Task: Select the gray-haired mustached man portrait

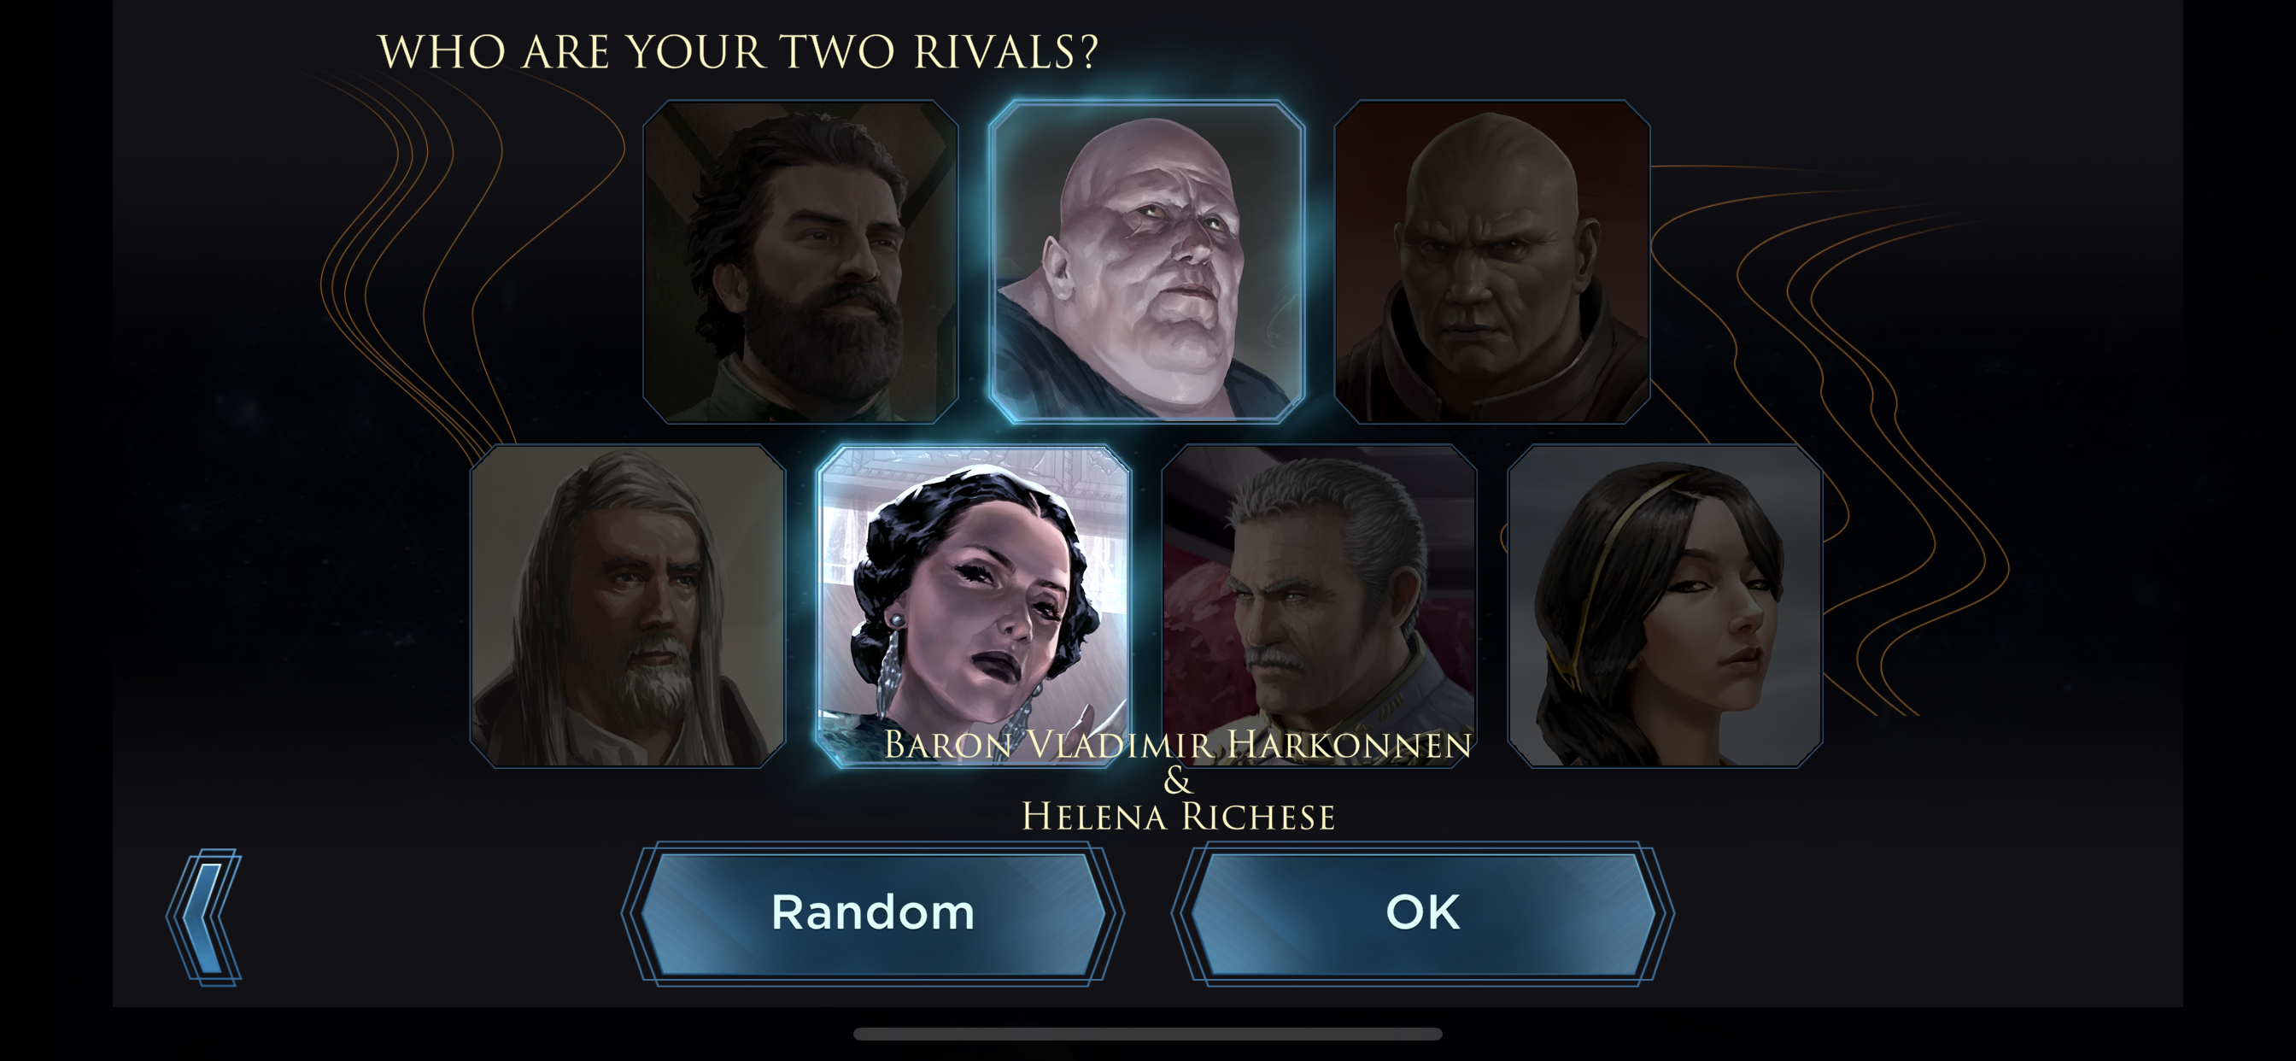Action: pyautogui.click(x=1319, y=607)
